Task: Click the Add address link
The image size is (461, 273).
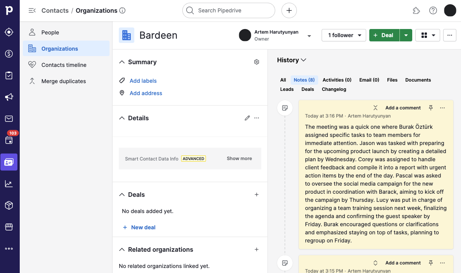Action: 146,93
